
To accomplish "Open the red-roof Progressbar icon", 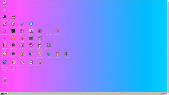I will (x=31, y=45).
